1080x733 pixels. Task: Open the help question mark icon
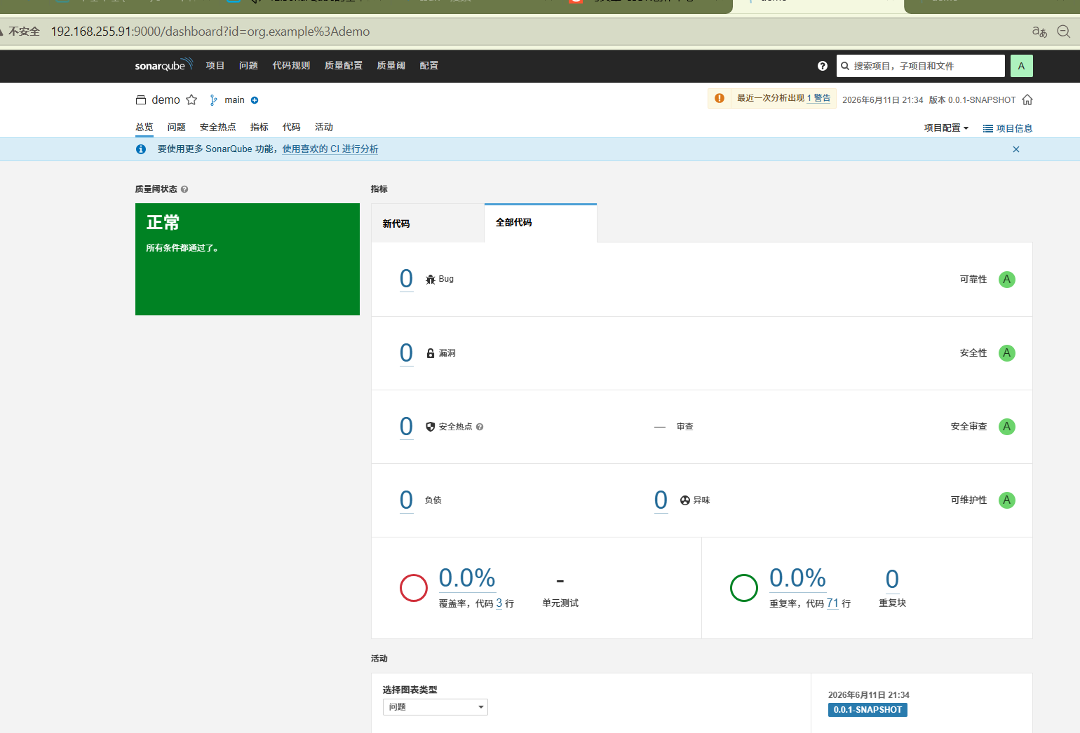coord(823,66)
